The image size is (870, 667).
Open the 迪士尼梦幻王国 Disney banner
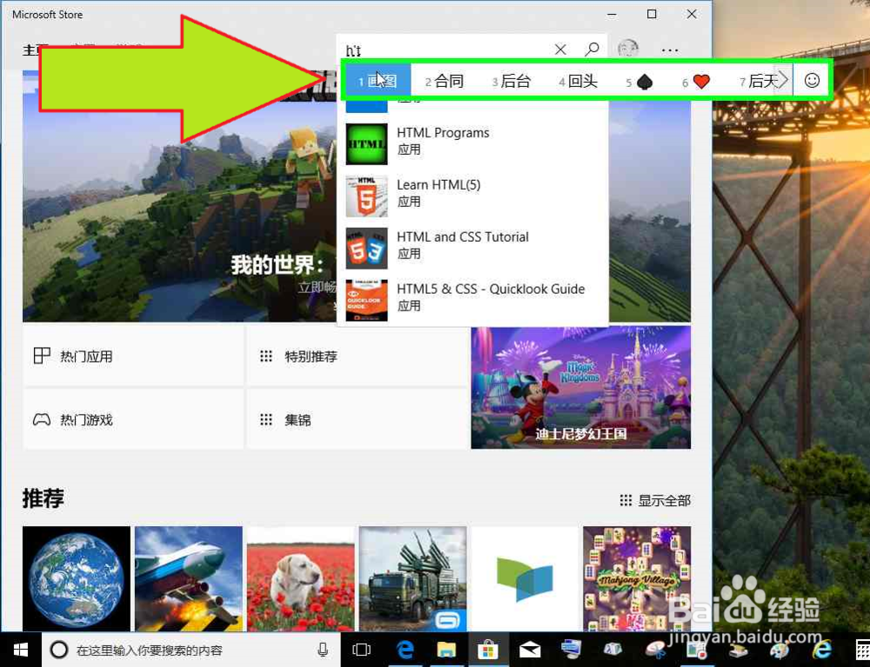point(581,387)
